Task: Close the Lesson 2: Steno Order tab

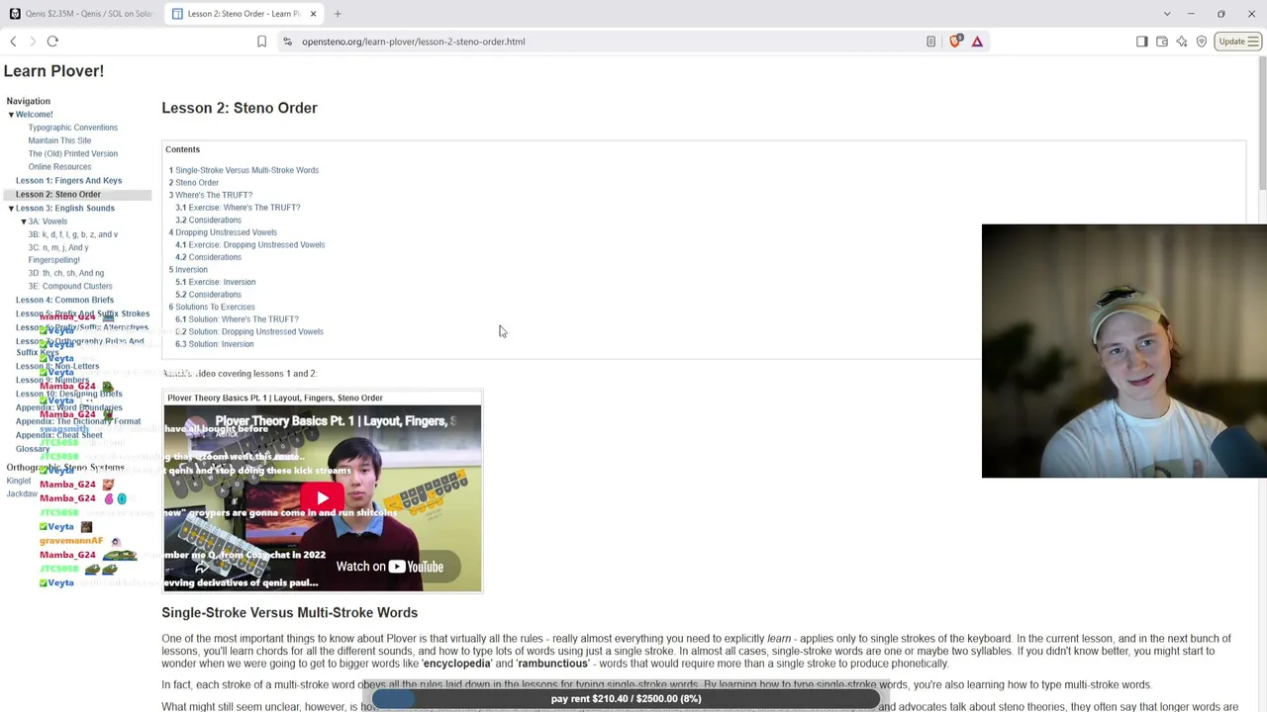Action: (313, 14)
